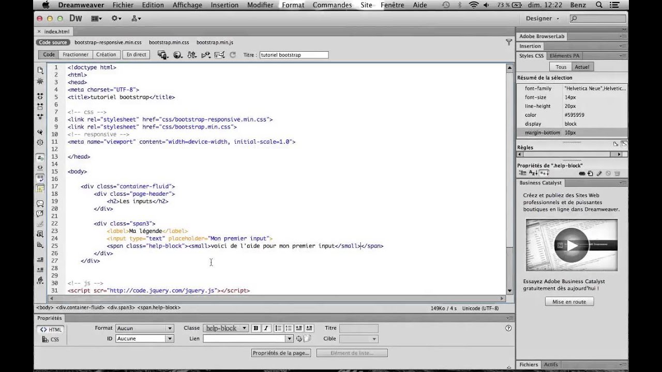Switch to the Actifs tab
This screenshot has width=662, height=372.
pyautogui.click(x=551, y=365)
